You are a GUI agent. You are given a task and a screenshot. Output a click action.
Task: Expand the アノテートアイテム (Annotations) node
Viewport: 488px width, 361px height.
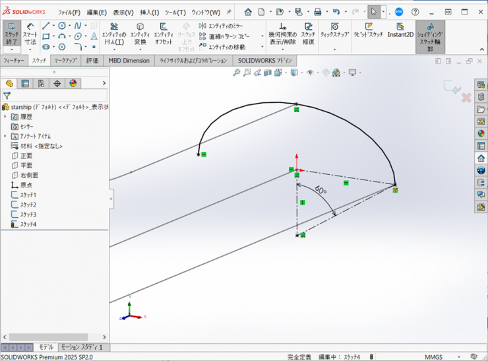point(5,136)
